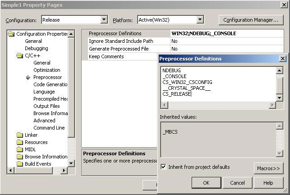The height and width of the screenshot is (195, 290).
Task: Click the MIDL folder icon
Action: tap(19, 149)
